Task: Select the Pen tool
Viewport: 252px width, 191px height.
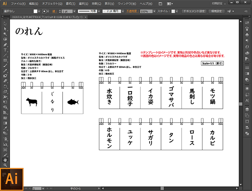Action: (5, 44)
